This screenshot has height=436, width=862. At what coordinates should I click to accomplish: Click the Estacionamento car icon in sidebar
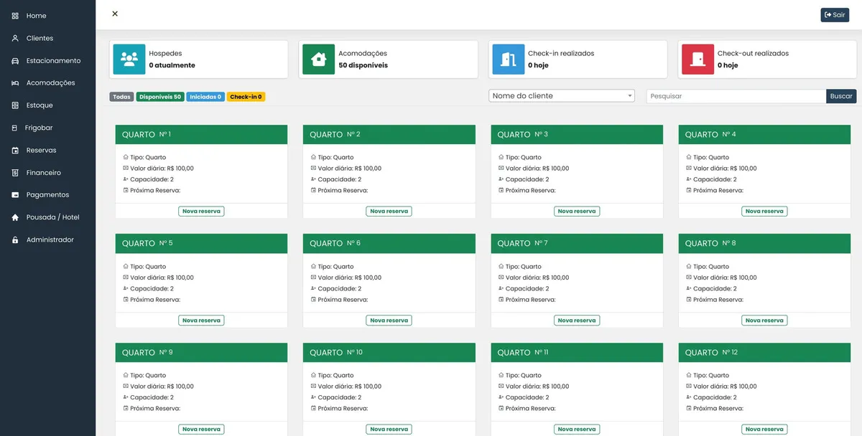[15, 61]
